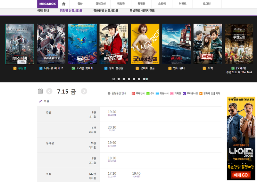
Task: Click the 목동 theater name
Action: point(49,174)
